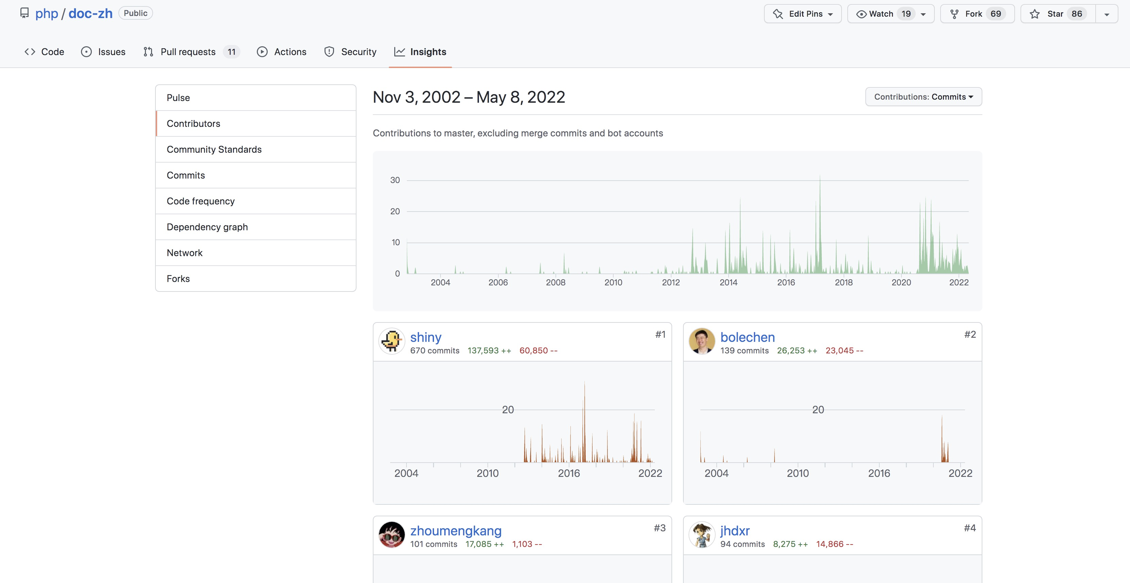Open Pulse in Insights sidebar

click(x=178, y=97)
